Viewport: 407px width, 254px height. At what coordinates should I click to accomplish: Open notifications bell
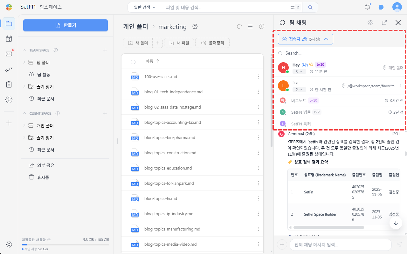pos(368,7)
